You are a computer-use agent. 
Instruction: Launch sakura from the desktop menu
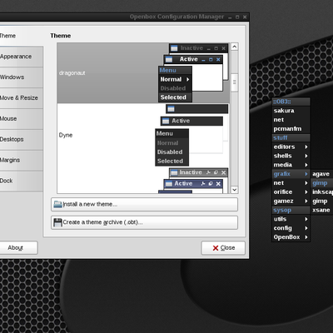(291, 111)
